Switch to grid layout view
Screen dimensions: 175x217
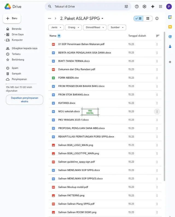148,18
